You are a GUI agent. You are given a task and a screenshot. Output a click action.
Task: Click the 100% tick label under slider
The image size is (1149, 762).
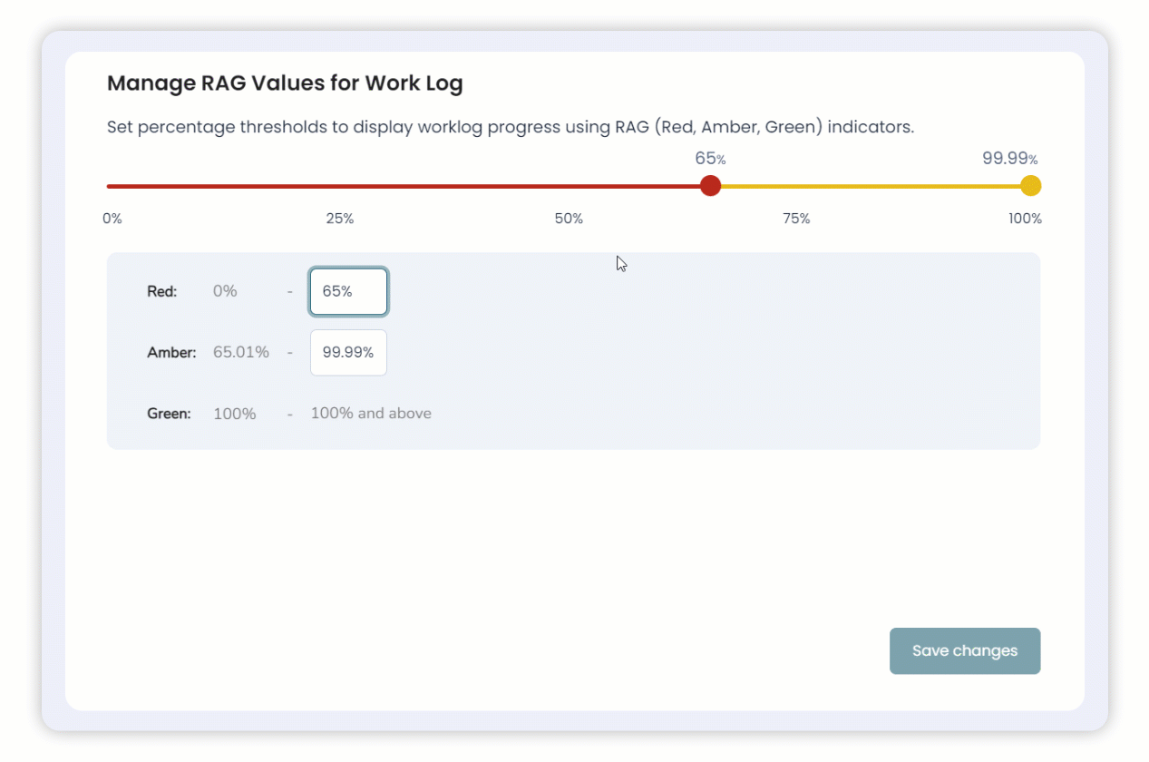1026,219
